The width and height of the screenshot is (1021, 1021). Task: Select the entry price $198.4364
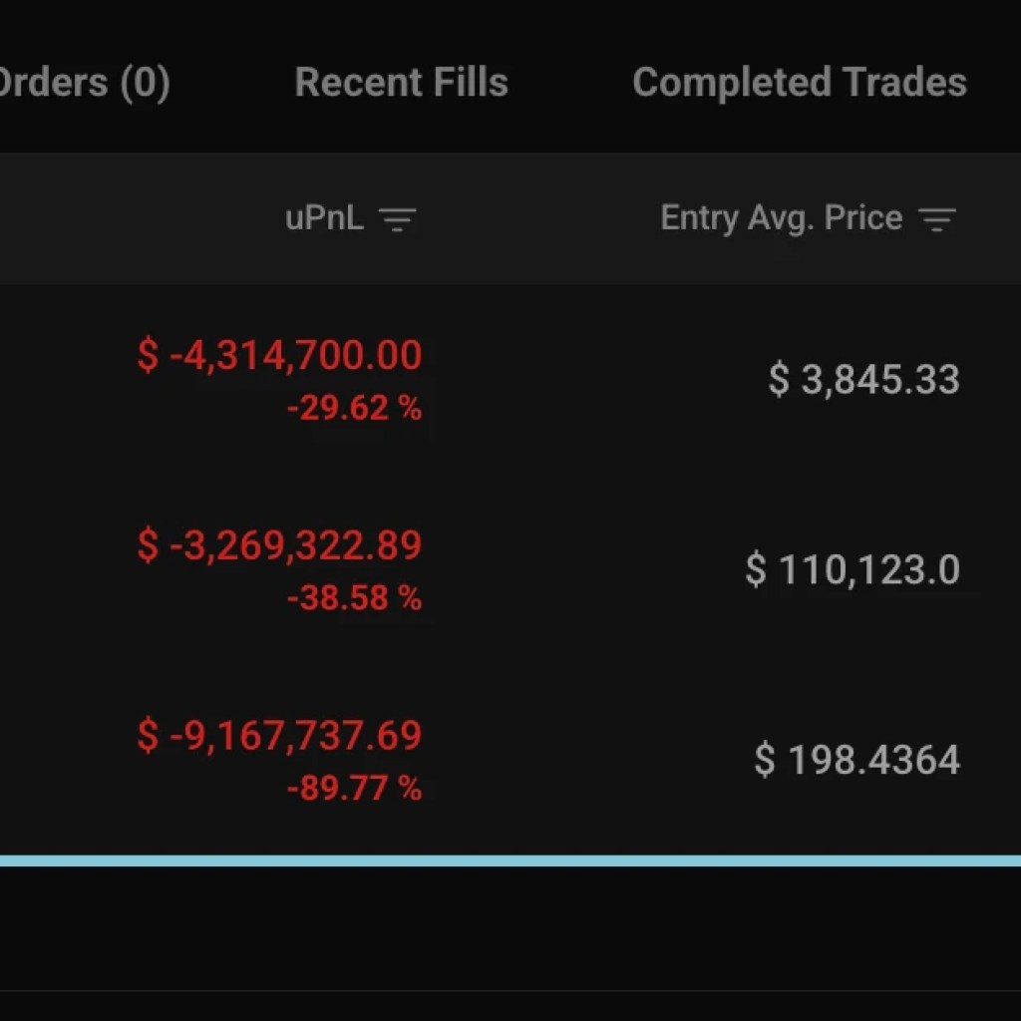tap(857, 760)
